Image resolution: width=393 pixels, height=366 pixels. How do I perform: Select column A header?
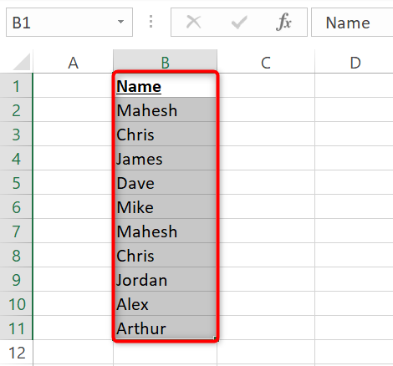[x=74, y=62]
